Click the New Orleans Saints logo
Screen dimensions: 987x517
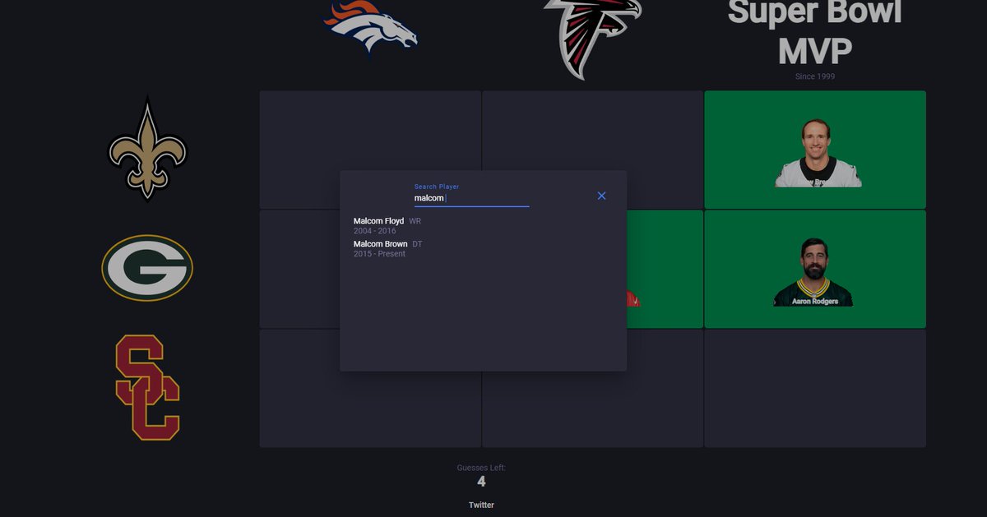click(147, 149)
